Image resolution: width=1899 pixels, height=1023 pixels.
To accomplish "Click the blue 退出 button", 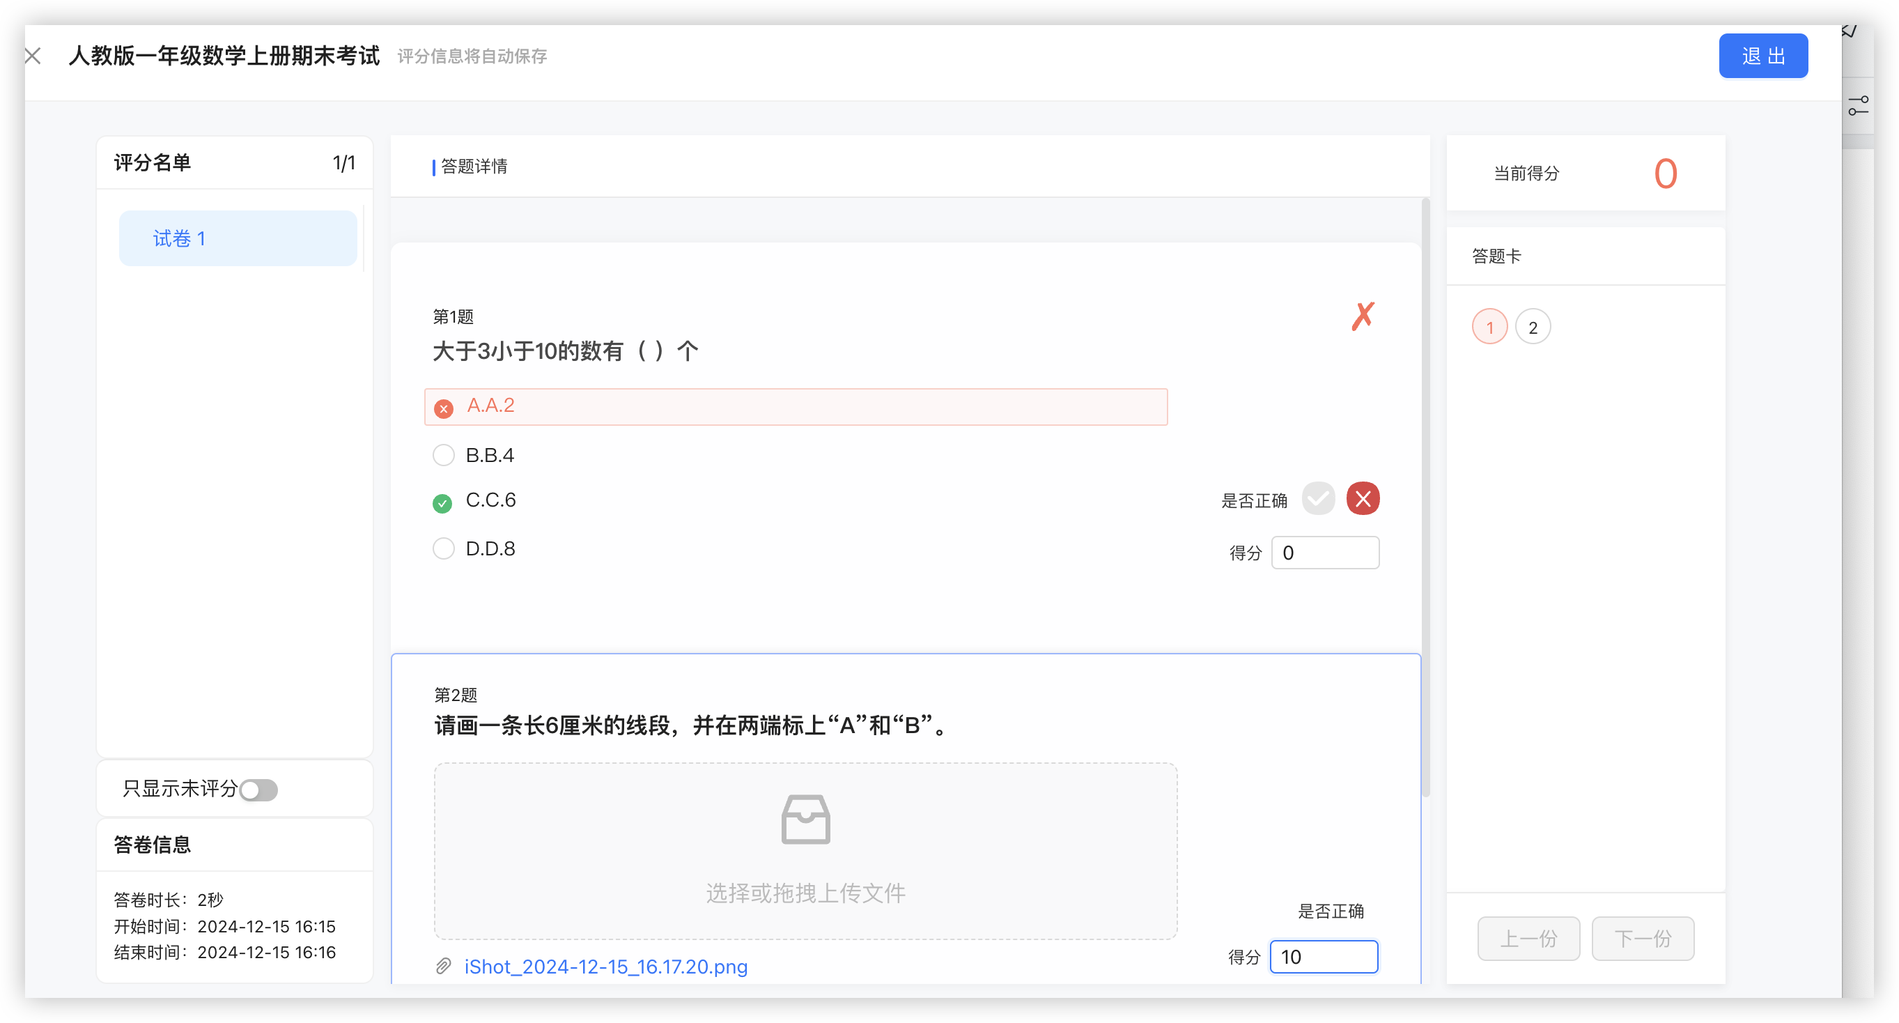I will tap(1762, 56).
